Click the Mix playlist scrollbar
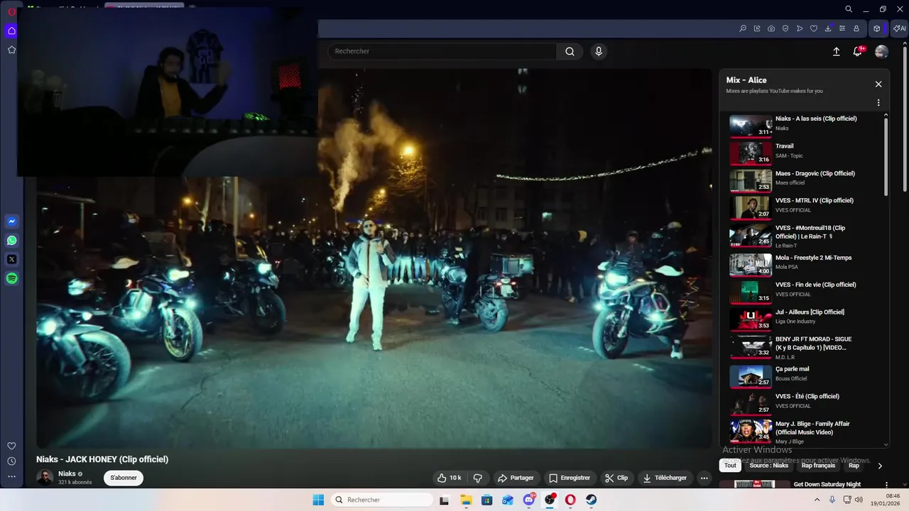Screen dimensions: 909x511 point(886,158)
